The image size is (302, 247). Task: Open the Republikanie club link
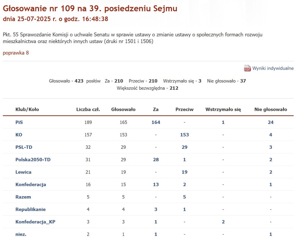[30, 209]
